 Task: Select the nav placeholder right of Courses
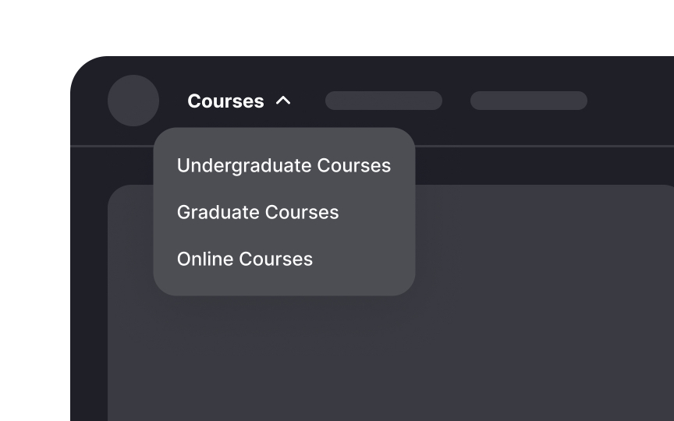383,101
